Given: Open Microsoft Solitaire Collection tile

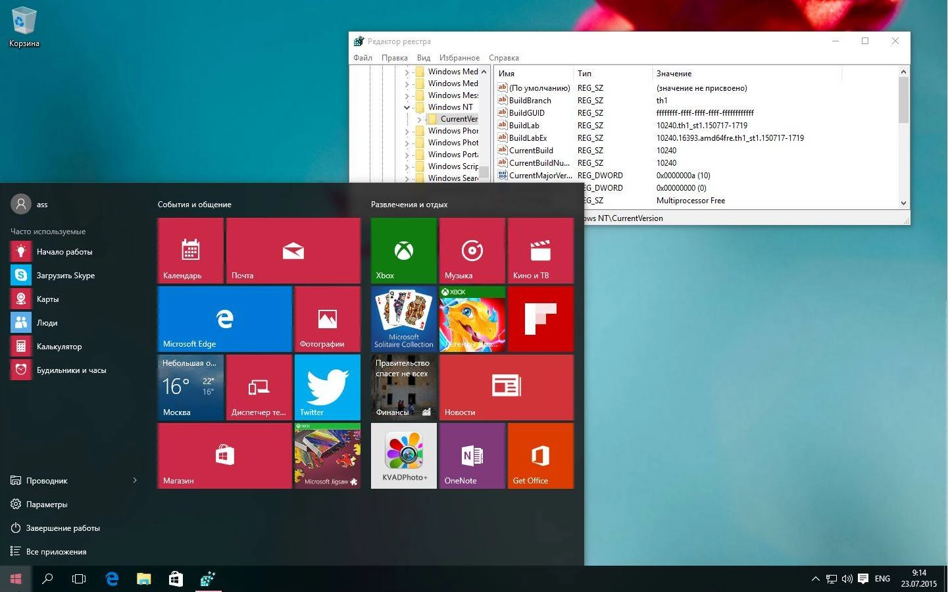Looking at the screenshot, I should (404, 319).
